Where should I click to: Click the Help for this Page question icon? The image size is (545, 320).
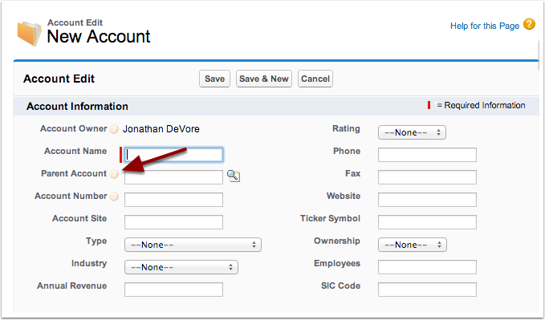[x=530, y=24]
